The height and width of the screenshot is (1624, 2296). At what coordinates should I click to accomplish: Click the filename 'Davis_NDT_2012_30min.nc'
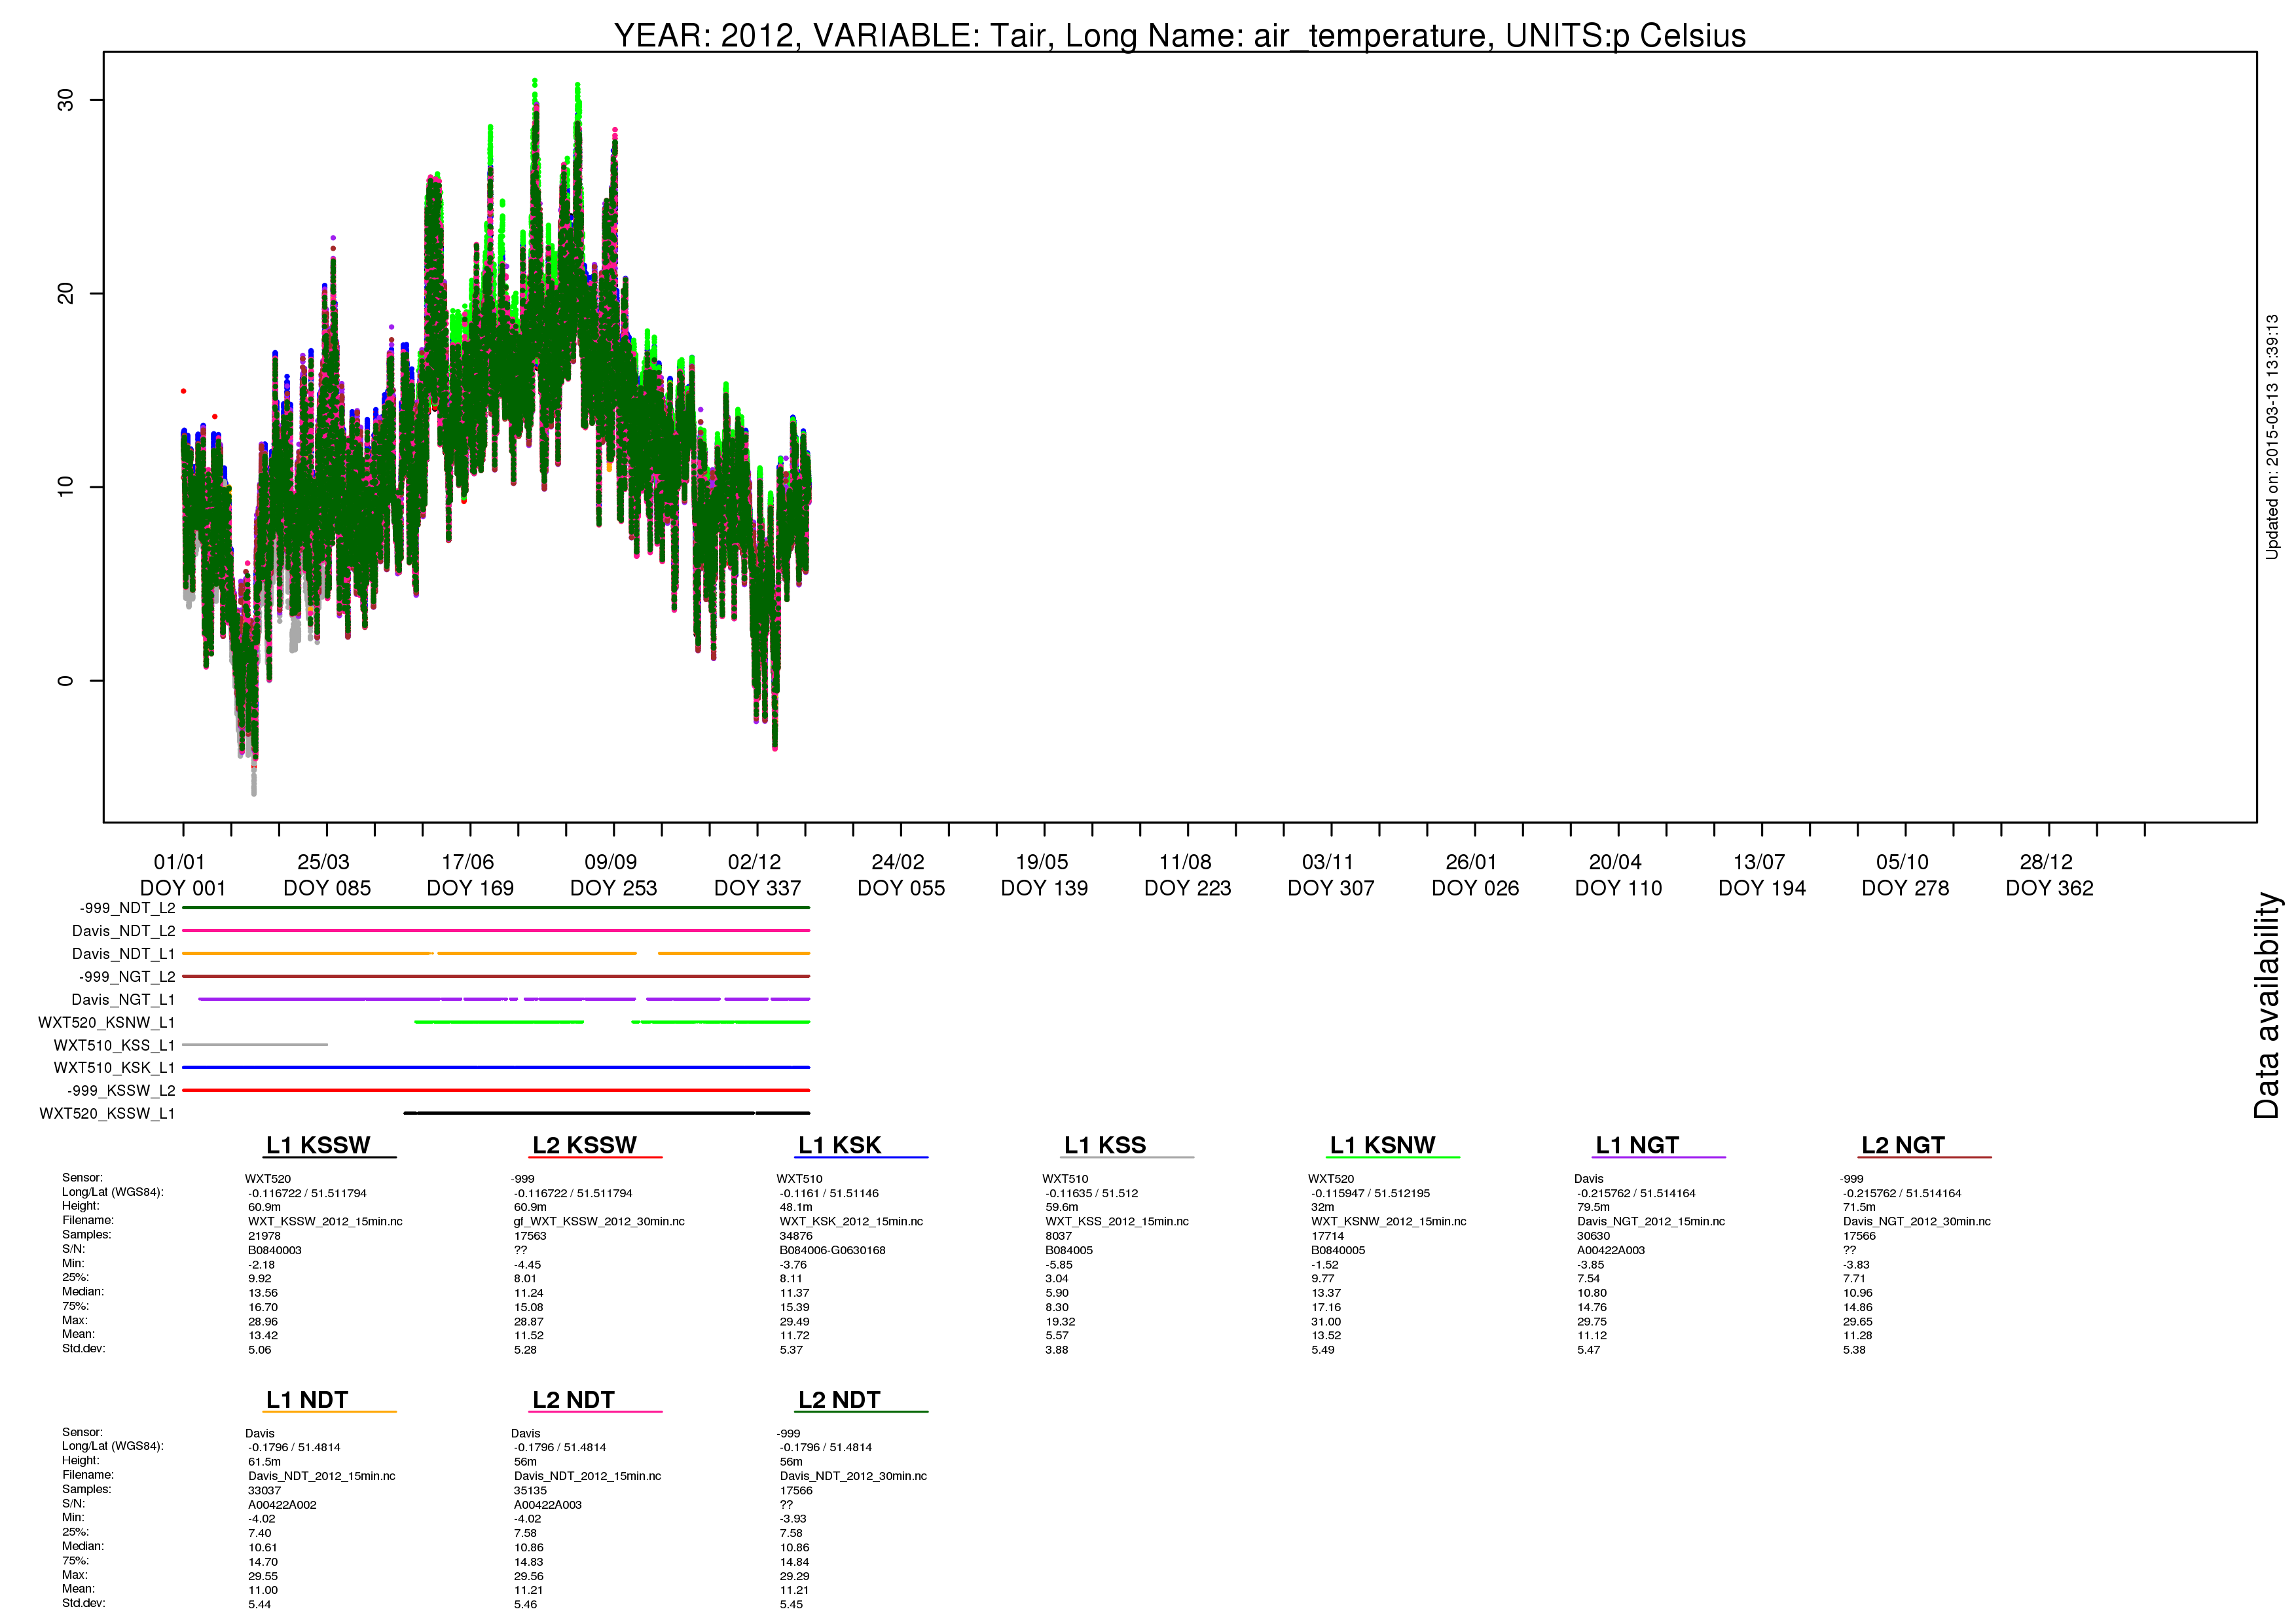(x=854, y=1476)
